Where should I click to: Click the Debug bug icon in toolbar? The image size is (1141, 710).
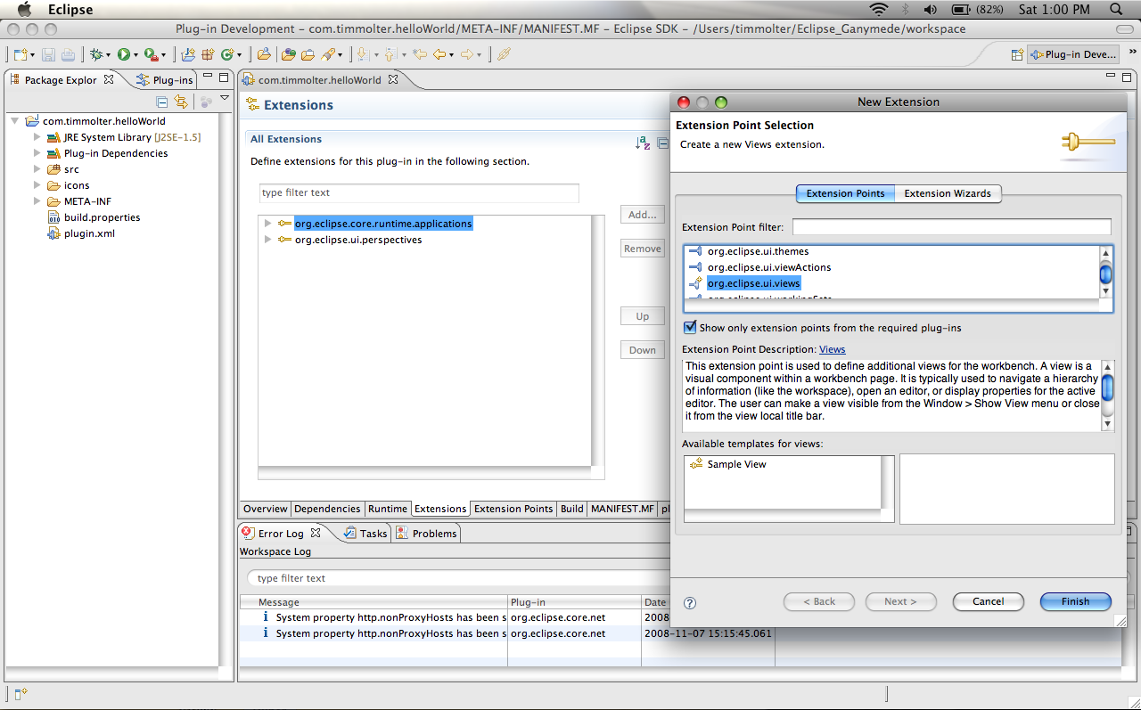[x=95, y=54]
